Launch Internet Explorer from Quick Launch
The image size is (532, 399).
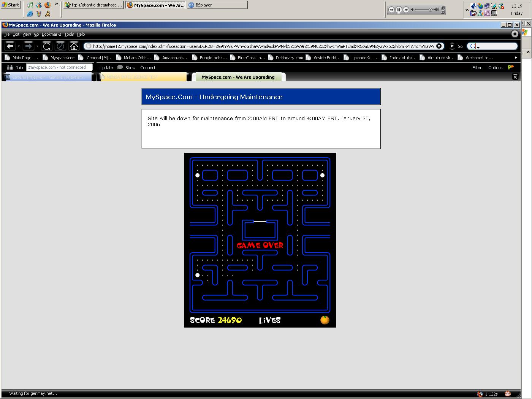(x=30, y=14)
